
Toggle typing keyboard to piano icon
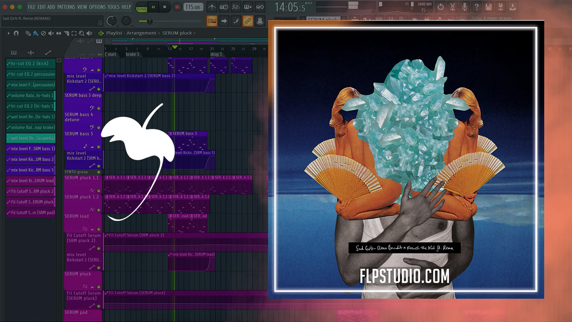click(212, 21)
